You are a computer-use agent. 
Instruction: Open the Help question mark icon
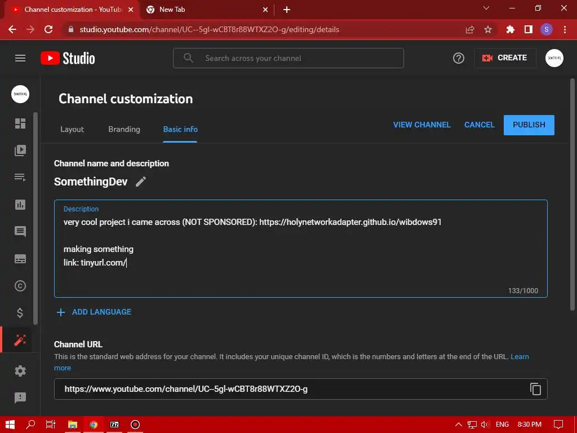click(458, 58)
